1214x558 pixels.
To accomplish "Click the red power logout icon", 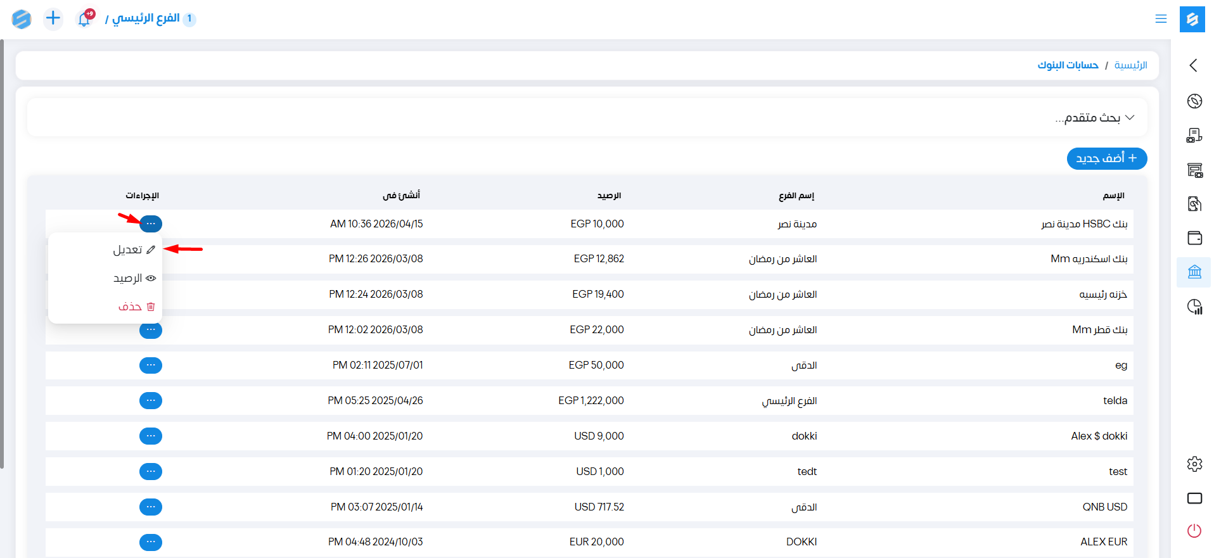I will pos(1194,531).
